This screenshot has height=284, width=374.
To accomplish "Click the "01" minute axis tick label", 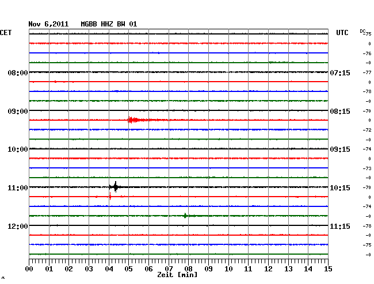I will click(49, 269).
